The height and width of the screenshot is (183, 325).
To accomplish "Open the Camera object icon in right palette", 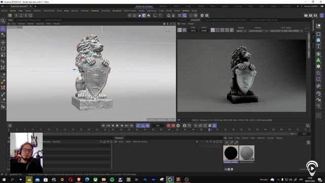I will (318, 100).
